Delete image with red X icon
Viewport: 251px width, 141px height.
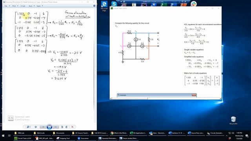[x=72, y=127]
